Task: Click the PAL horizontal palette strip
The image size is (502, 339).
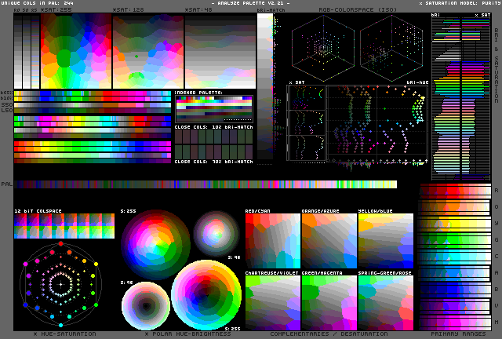Action: coord(206,184)
